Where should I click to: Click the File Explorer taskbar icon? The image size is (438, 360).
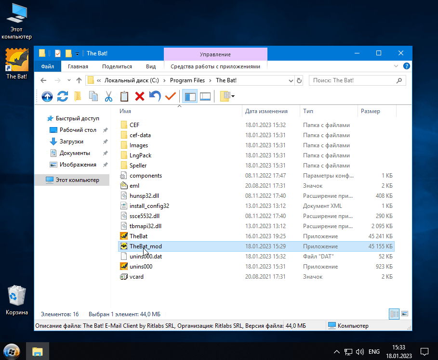point(38,352)
